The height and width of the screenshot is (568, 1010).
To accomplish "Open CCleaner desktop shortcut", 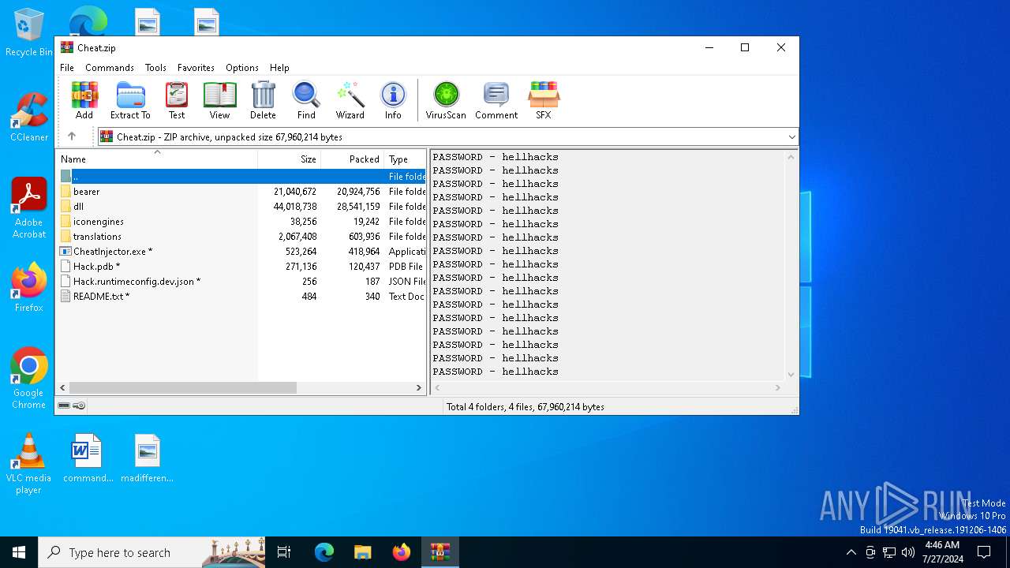I will 29,117.
